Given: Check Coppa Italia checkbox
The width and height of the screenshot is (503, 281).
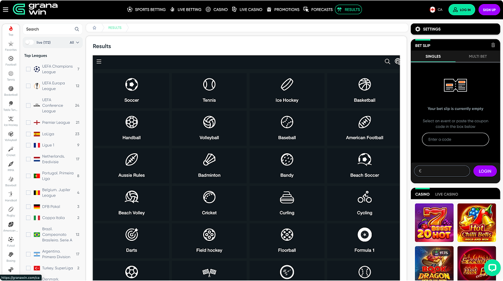Looking at the screenshot, I should [28, 218].
